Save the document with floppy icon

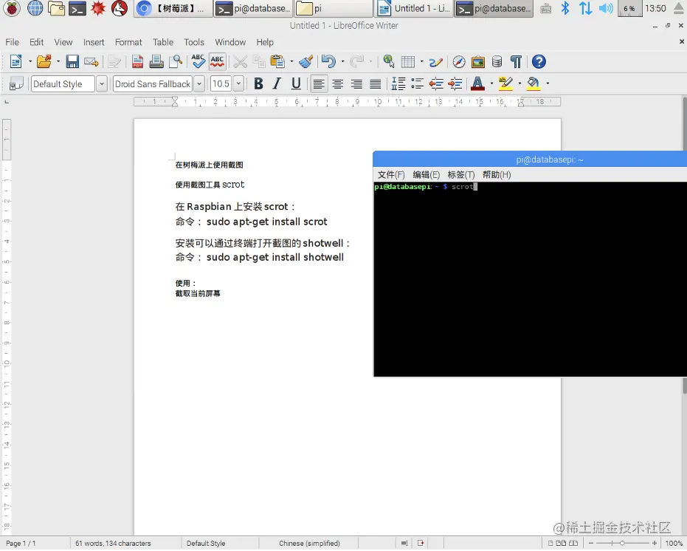[72, 61]
